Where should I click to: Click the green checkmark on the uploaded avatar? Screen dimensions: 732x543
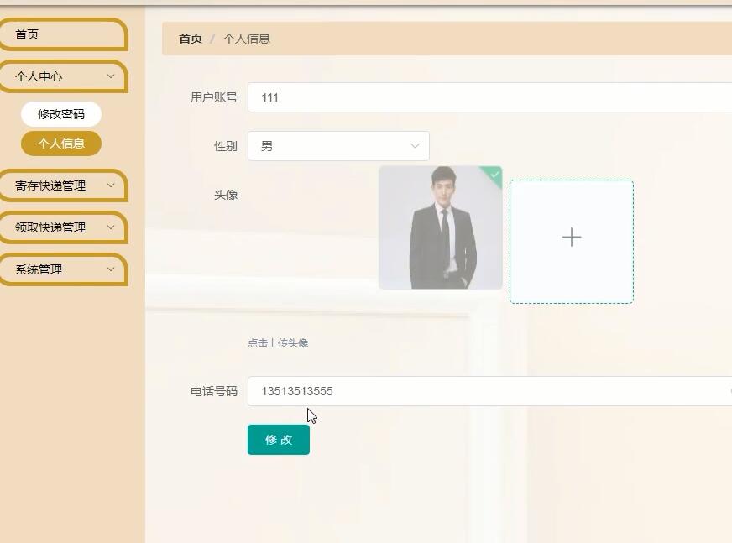point(493,173)
